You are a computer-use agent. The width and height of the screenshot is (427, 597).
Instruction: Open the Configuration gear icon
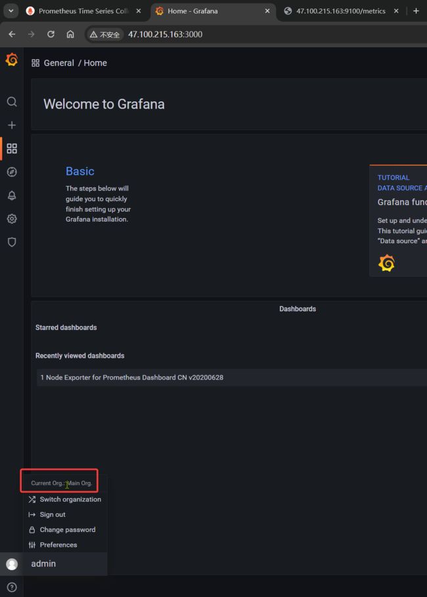(x=12, y=219)
